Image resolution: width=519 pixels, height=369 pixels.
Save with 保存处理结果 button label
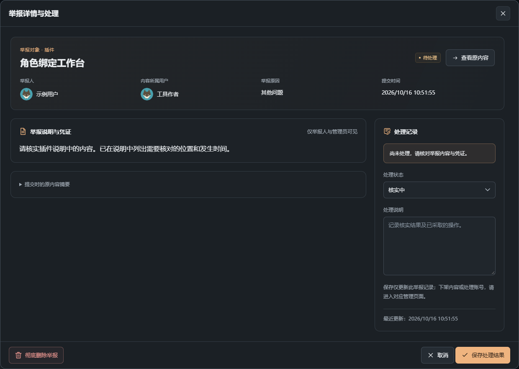pos(488,355)
